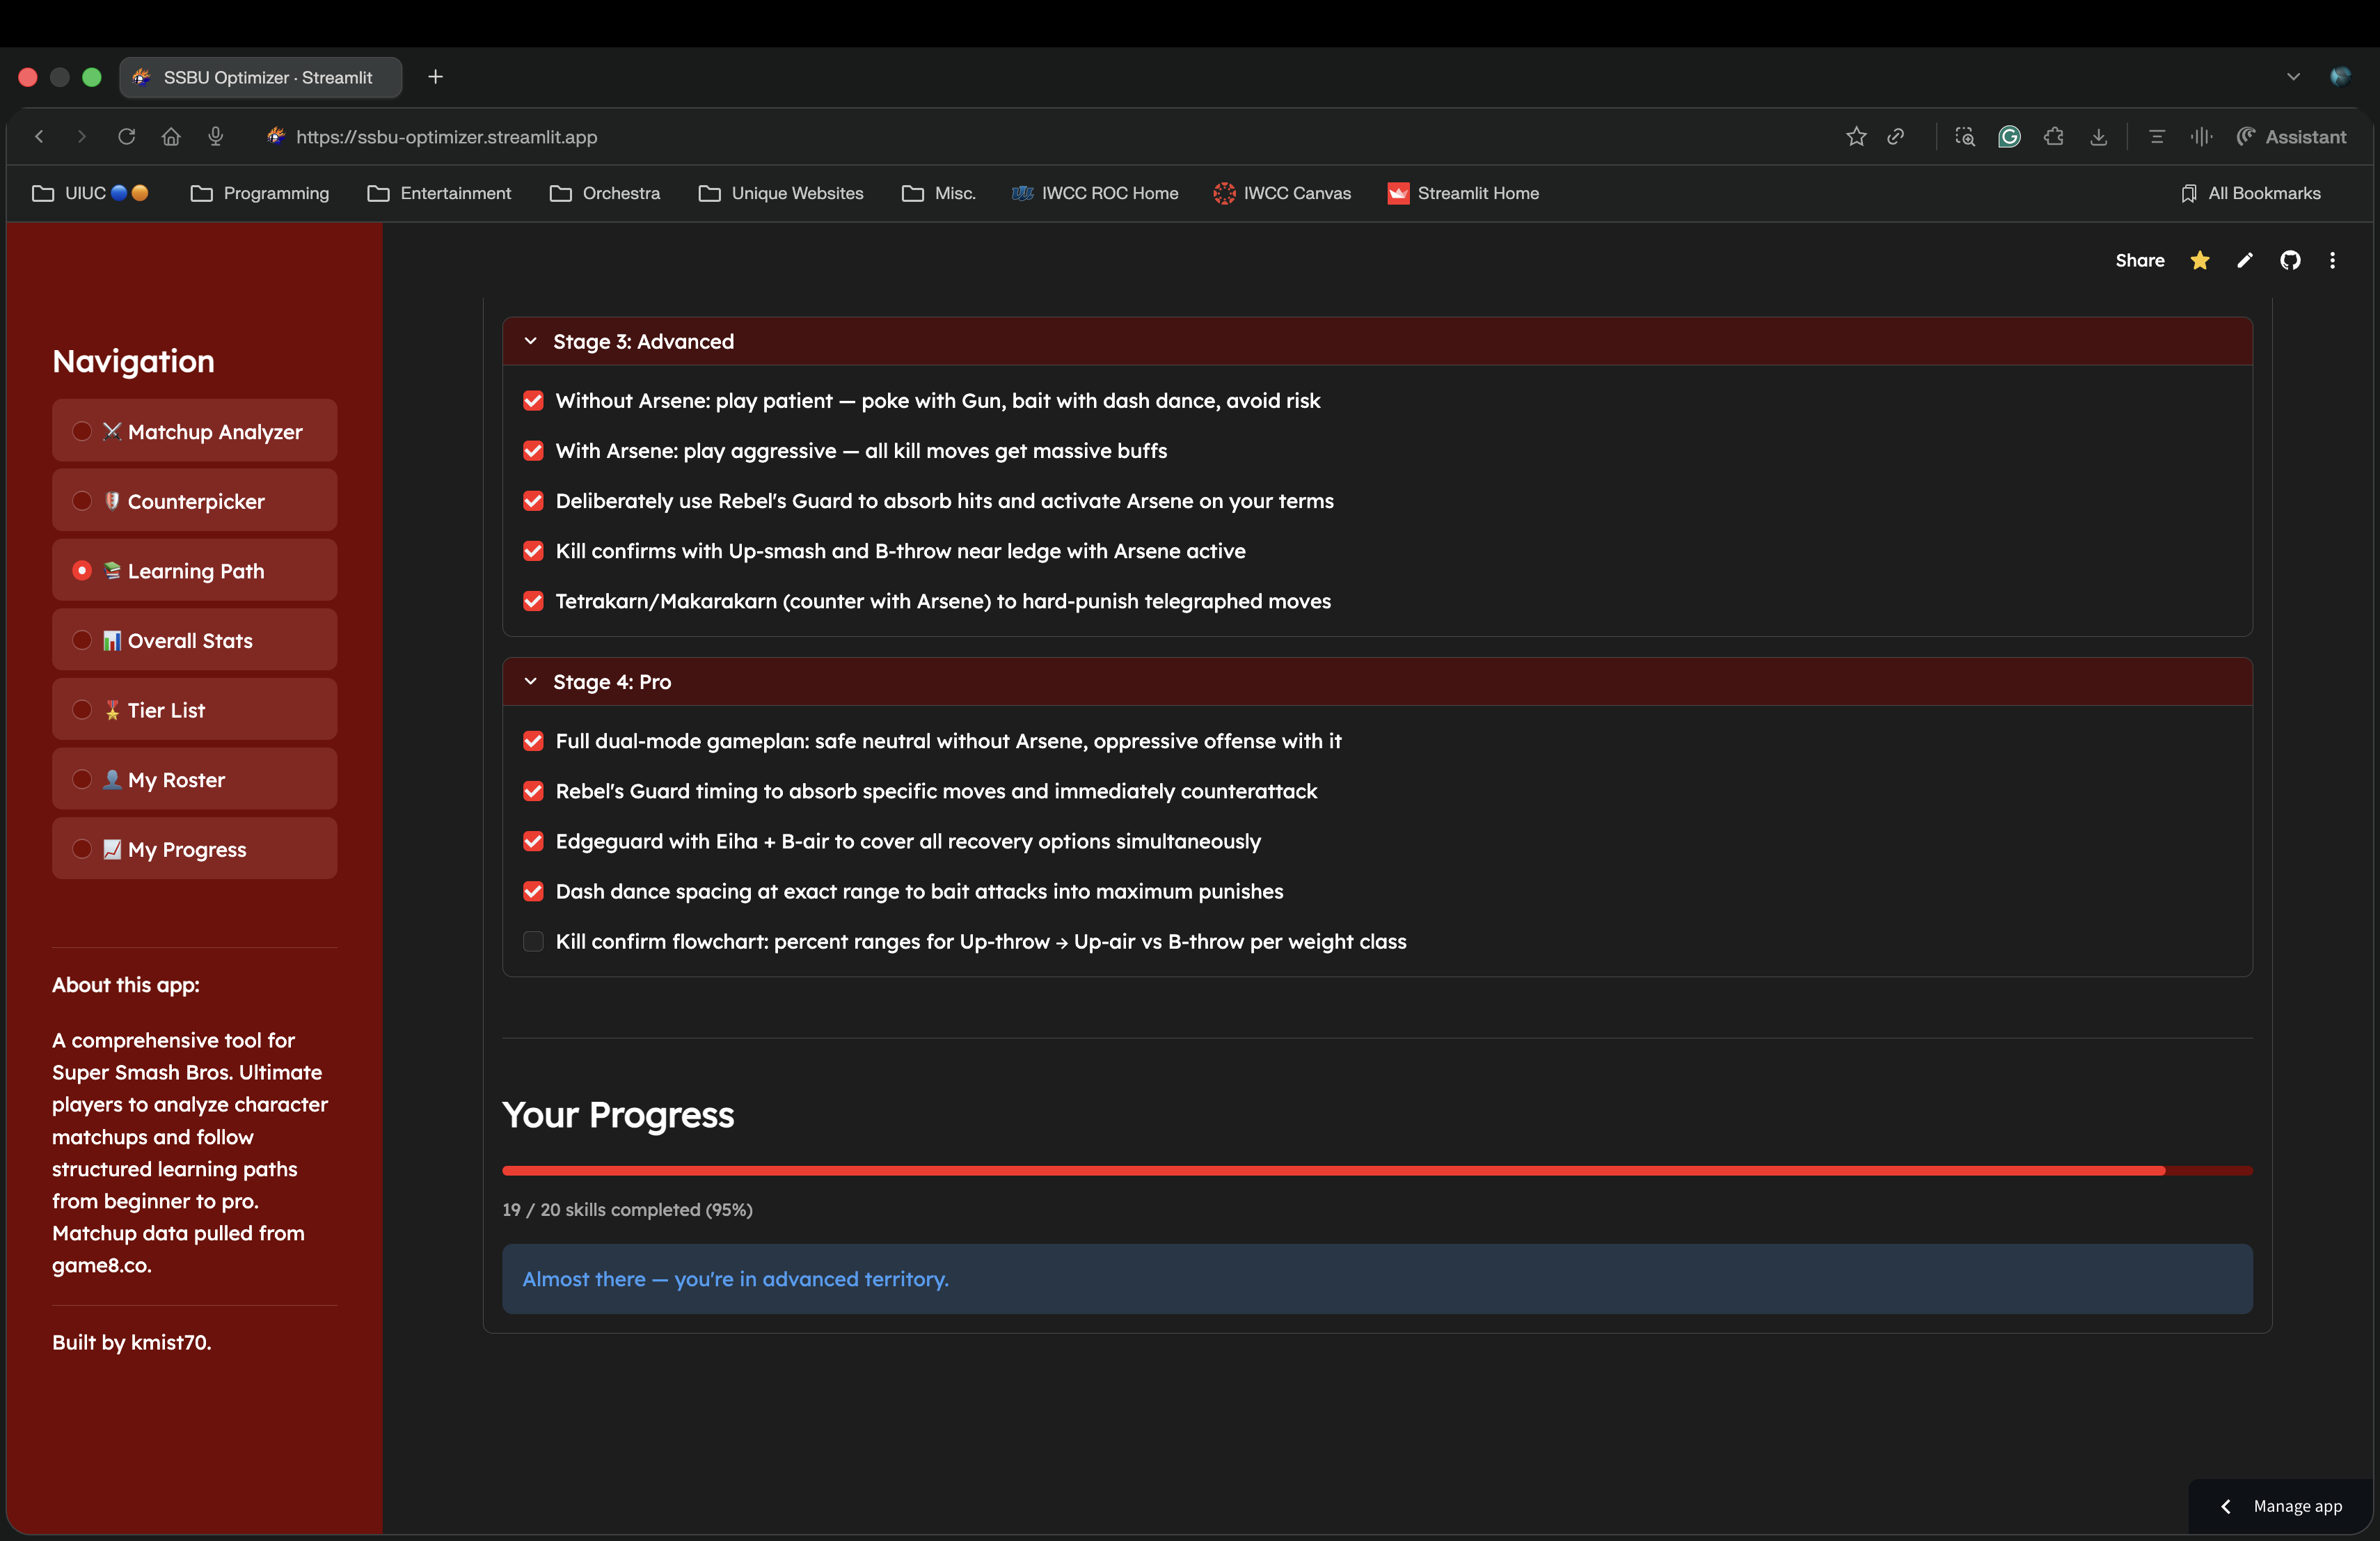This screenshot has height=1541, width=2380.
Task: Open IWCC Canvas bookmark
Action: (x=1282, y=193)
